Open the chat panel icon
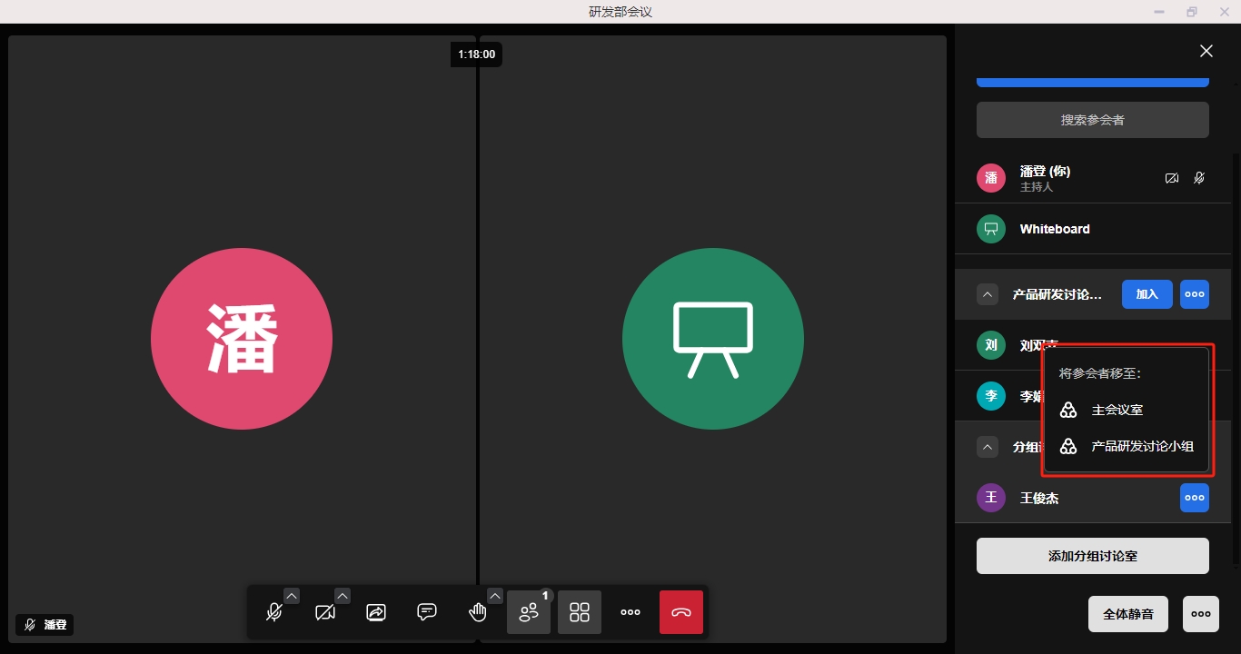 [x=427, y=612]
